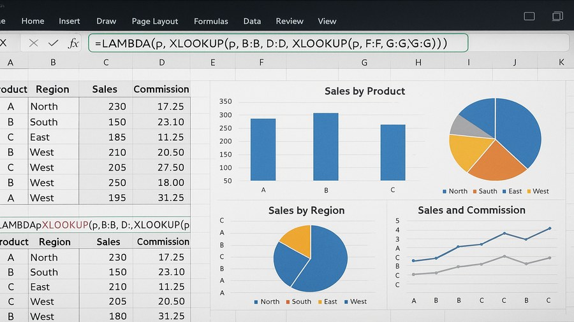Viewport: 574px width, 322px height.
Task: Select column F header
Action: 261,62
